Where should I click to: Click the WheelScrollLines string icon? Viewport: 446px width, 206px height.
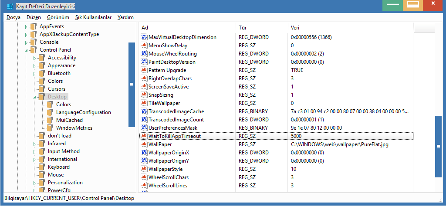point(144,186)
